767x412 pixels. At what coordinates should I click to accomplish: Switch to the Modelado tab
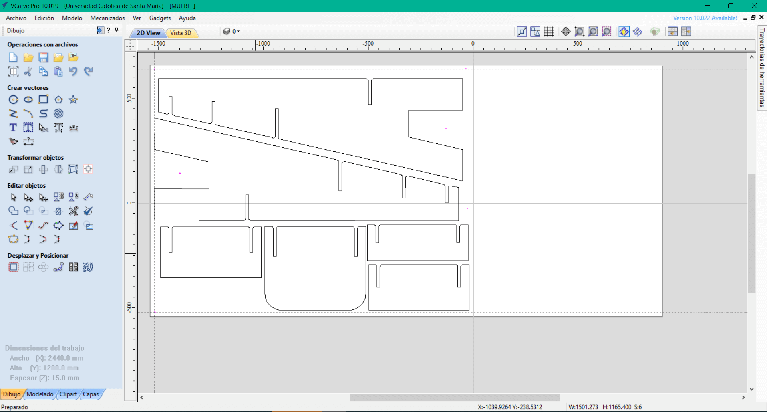[x=40, y=394]
